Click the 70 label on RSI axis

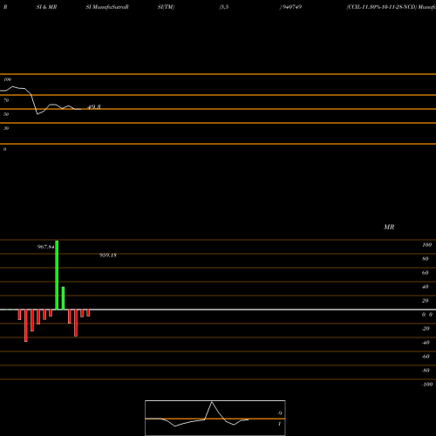click(6, 100)
